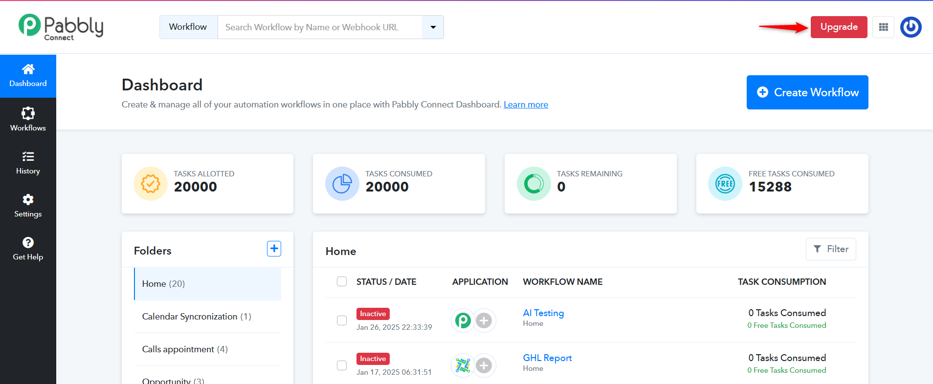The height and width of the screenshot is (384, 933).
Task: Click the Free Tasks Consumed icon
Action: 725,184
